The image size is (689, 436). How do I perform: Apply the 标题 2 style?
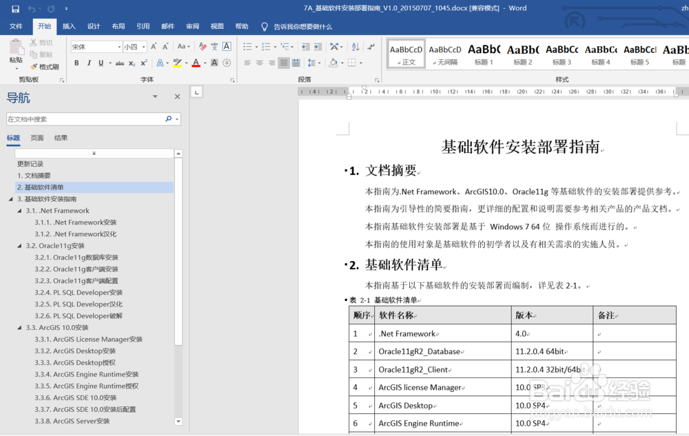(523, 54)
